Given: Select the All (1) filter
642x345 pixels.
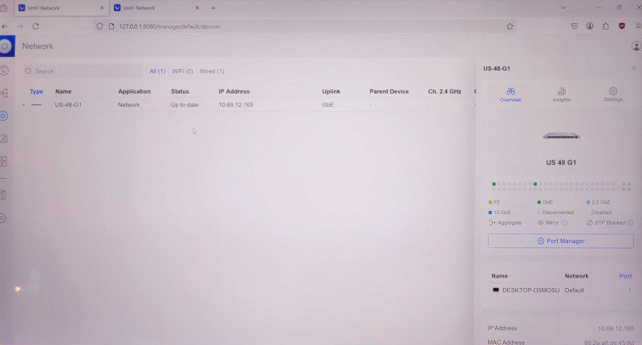Looking at the screenshot, I should click(157, 71).
